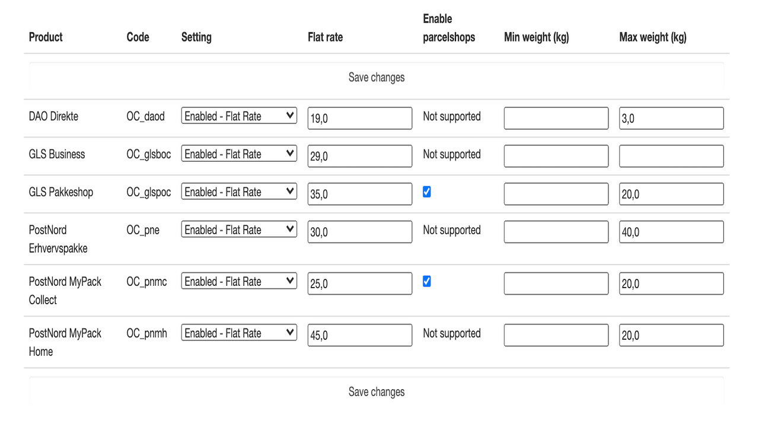The width and height of the screenshot is (759, 427).
Task: Select the max weight field for PostNord MyPack Collect
Action: tap(671, 283)
